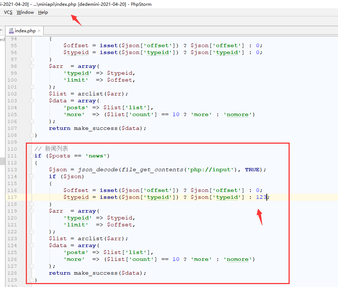Click the fold end marker on line 129
Screen dimensions: 338x287
[x=32, y=280]
